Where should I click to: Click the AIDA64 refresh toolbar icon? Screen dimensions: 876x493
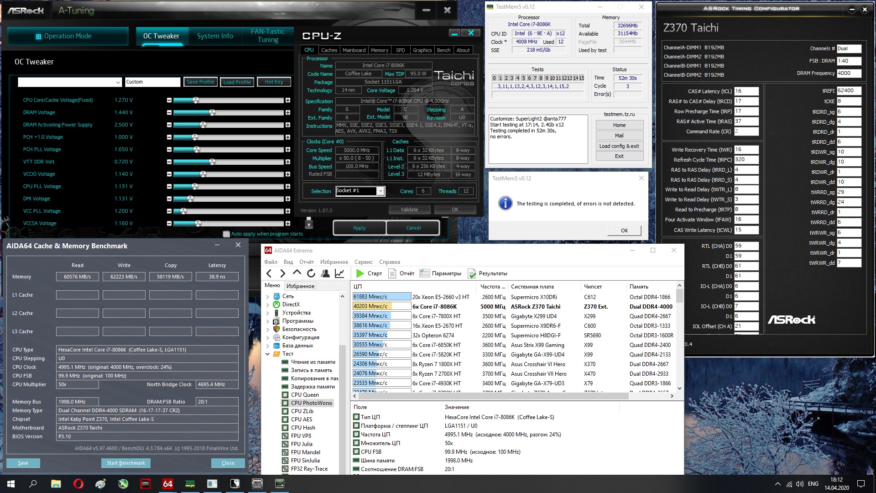311,273
